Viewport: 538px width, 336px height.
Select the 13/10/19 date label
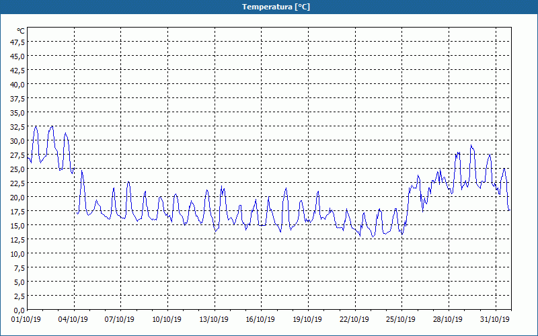click(x=214, y=319)
